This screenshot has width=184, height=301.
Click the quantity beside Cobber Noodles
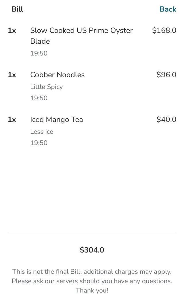tap(12, 75)
